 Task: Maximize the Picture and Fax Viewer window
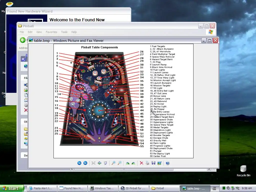pyautogui.click(x=209, y=40)
